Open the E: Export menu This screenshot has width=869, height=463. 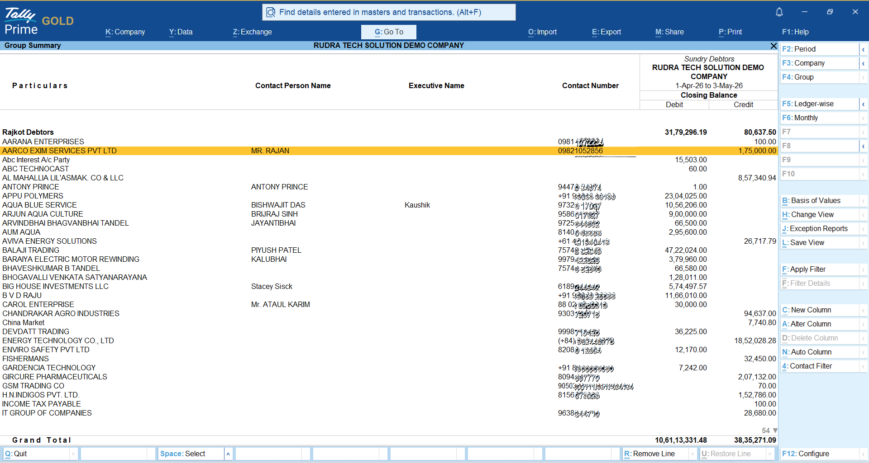click(x=606, y=32)
